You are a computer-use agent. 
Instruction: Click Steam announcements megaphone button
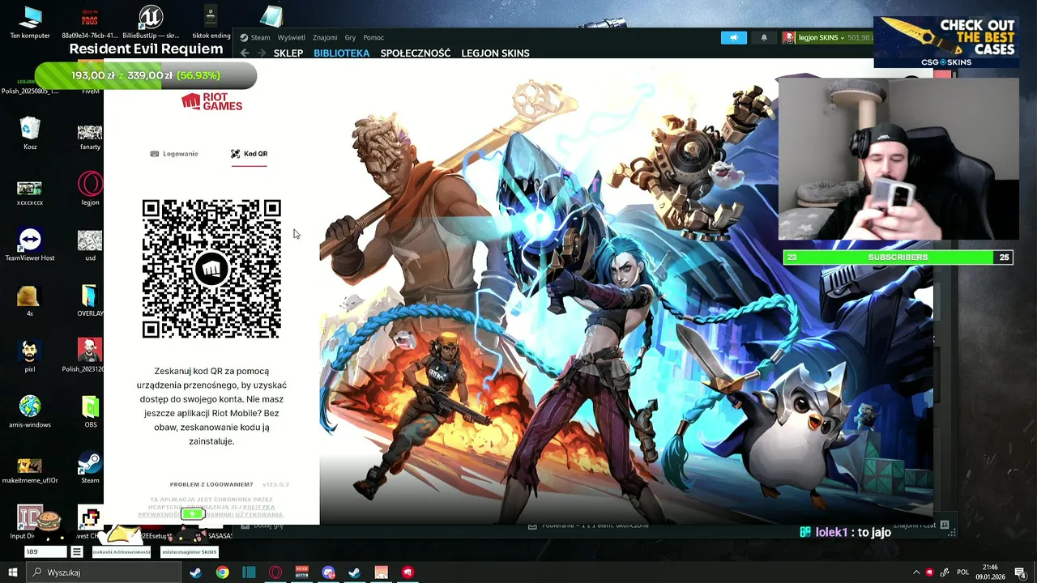[x=734, y=38]
